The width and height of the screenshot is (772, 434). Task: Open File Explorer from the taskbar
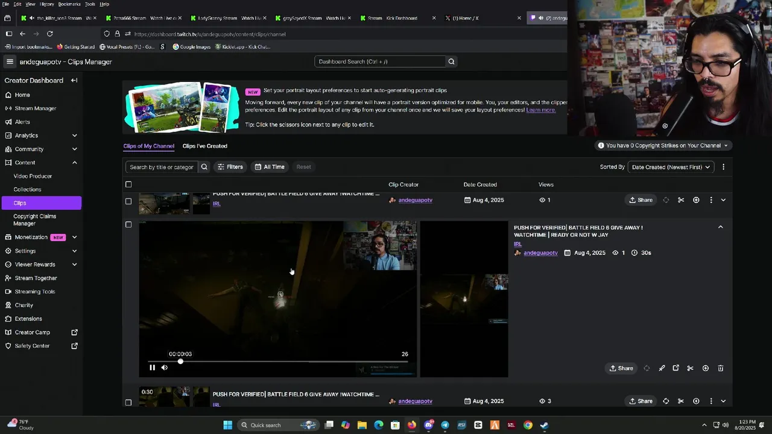click(x=362, y=425)
